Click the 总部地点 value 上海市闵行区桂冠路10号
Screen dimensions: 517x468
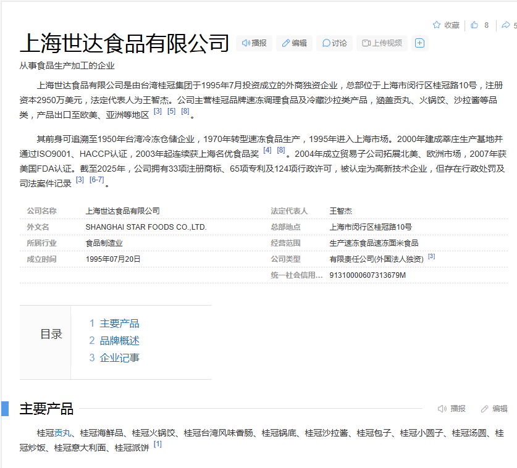(x=371, y=227)
